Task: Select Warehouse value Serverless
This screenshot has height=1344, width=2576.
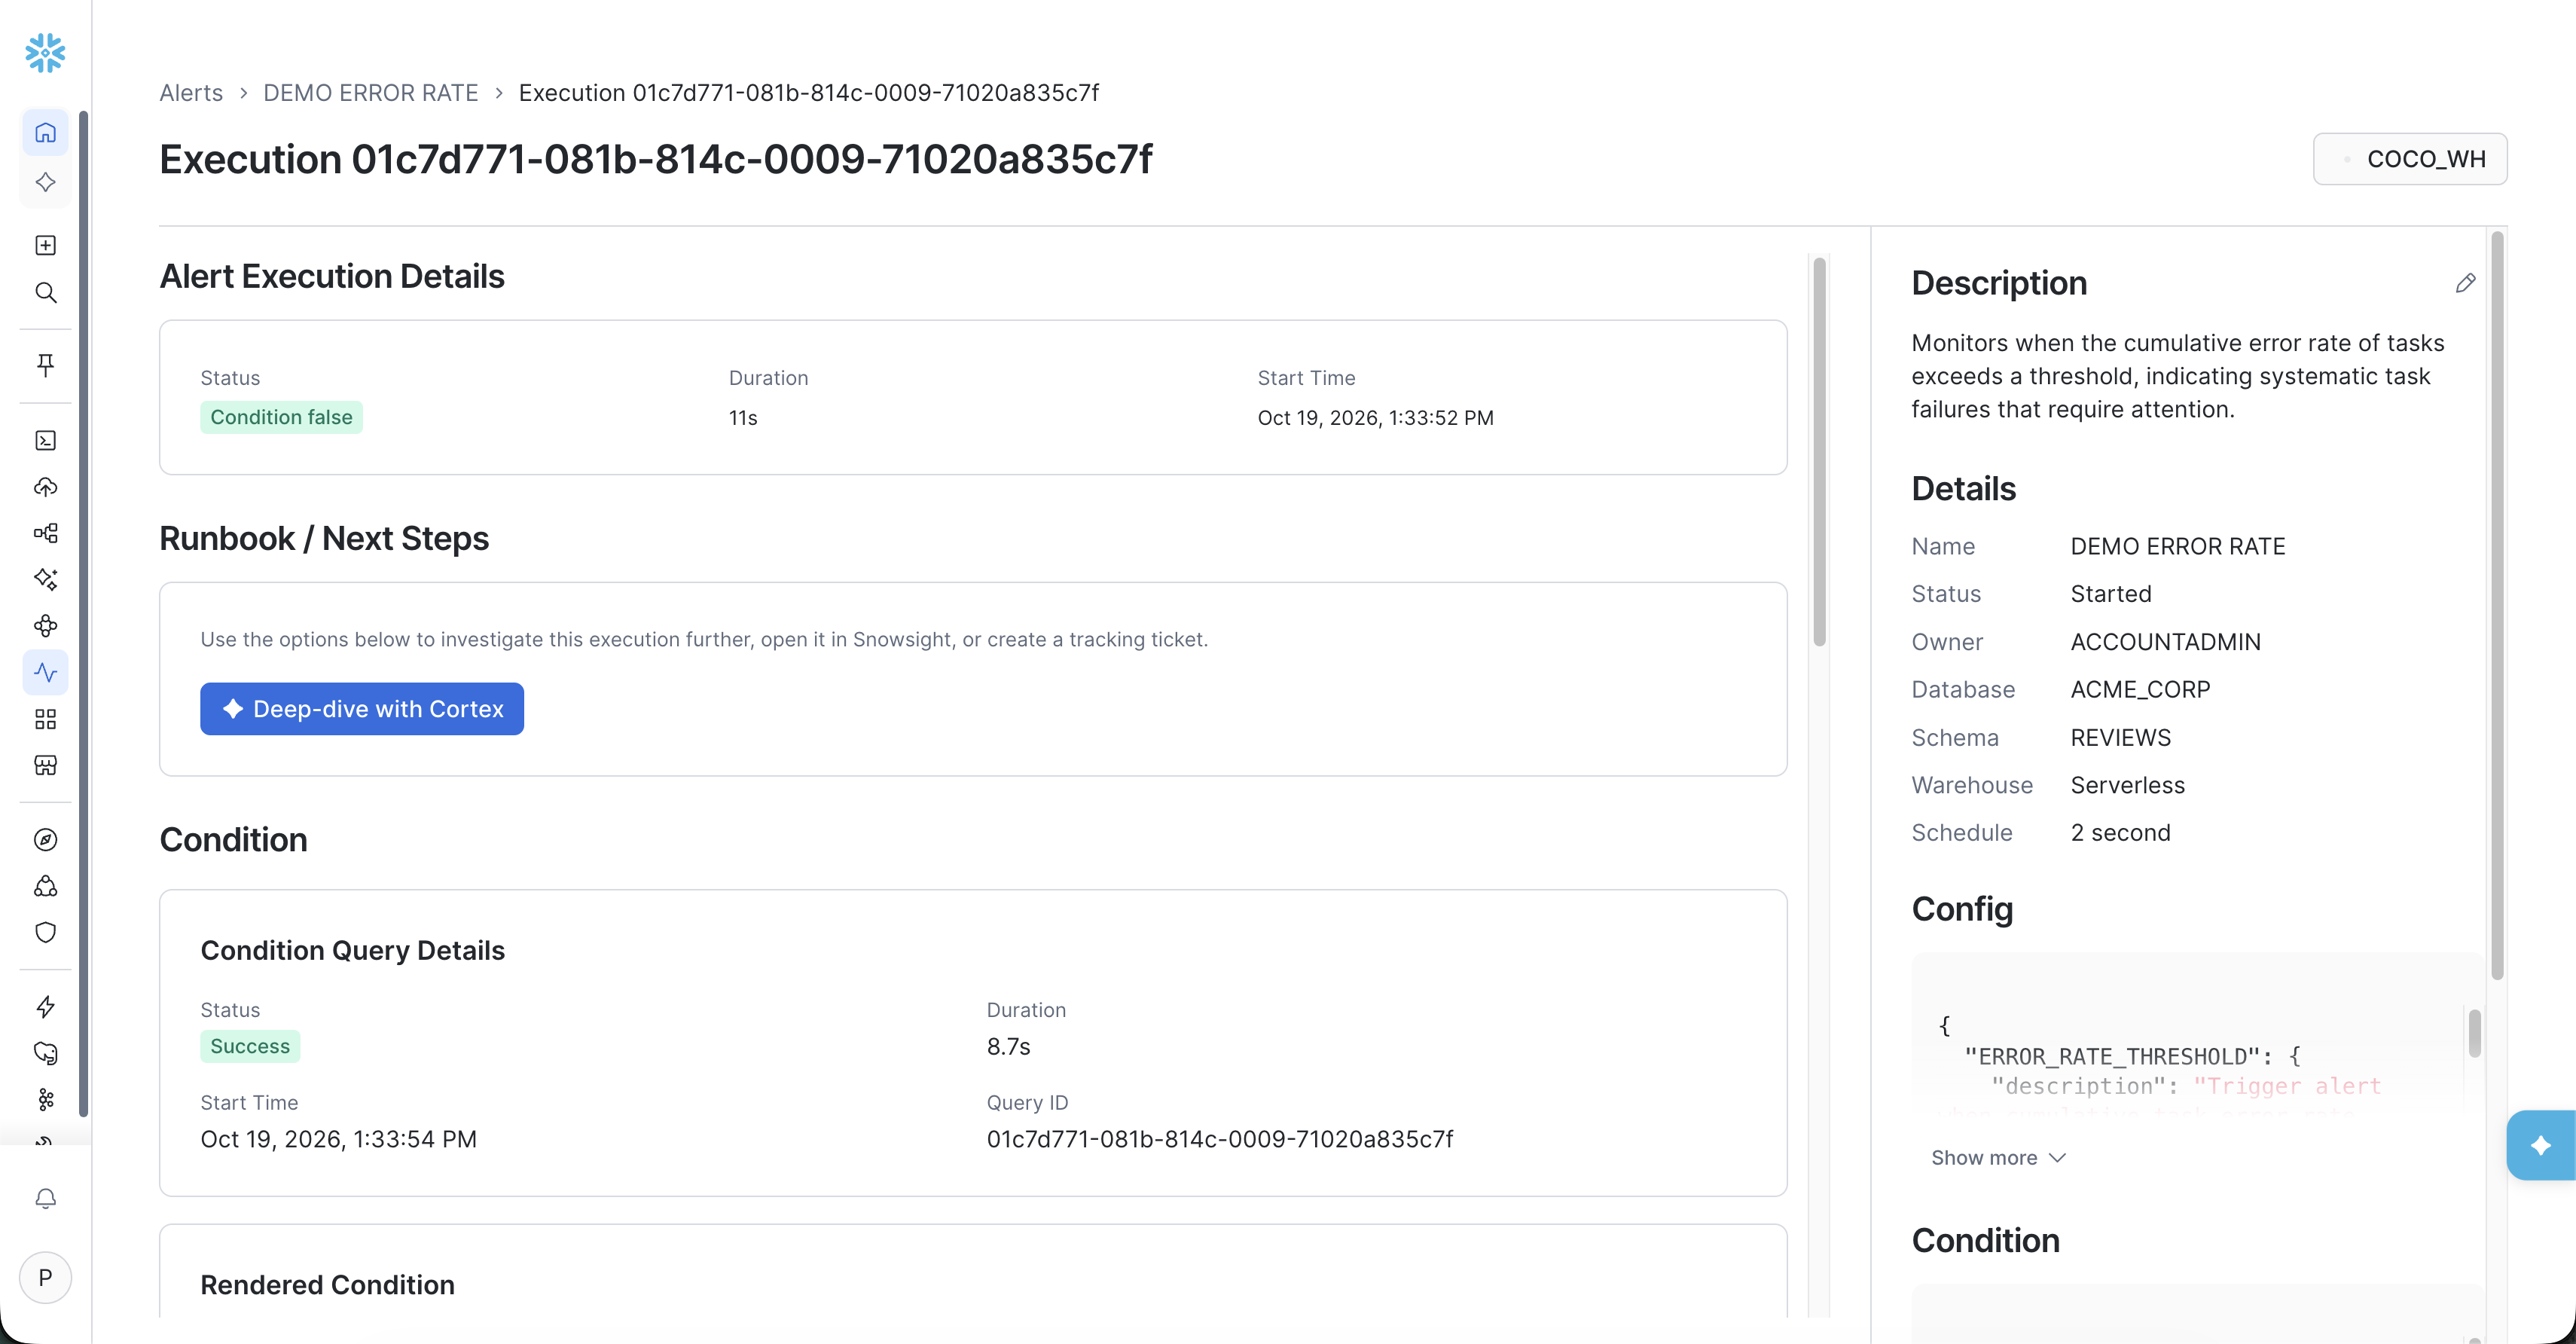Action: coord(2127,785)
